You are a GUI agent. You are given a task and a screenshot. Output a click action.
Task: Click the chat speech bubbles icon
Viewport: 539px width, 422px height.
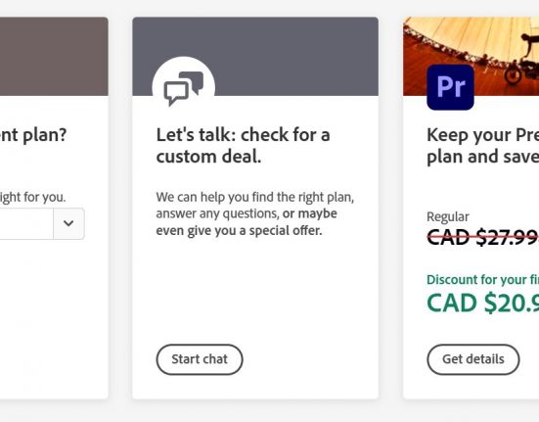pos(184,88)
